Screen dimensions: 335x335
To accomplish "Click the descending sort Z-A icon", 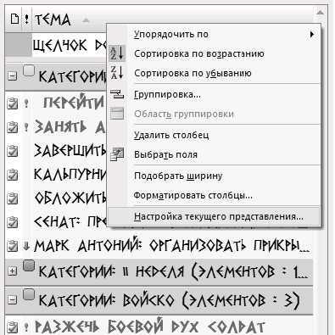I will coord(117,73).
